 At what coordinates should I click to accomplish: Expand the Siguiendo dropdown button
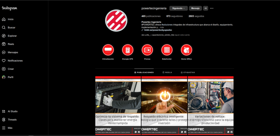point(179,8)
